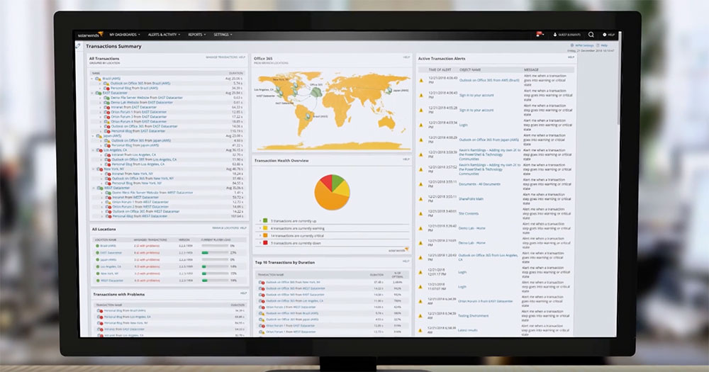Click warning icon of first alert row
The height and width of the screenshot is (372, 709).
click(421, 81)
